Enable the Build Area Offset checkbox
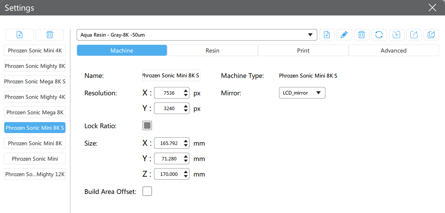Image resolution: width=445 pixels, height=213 pixels. point(147,191)
